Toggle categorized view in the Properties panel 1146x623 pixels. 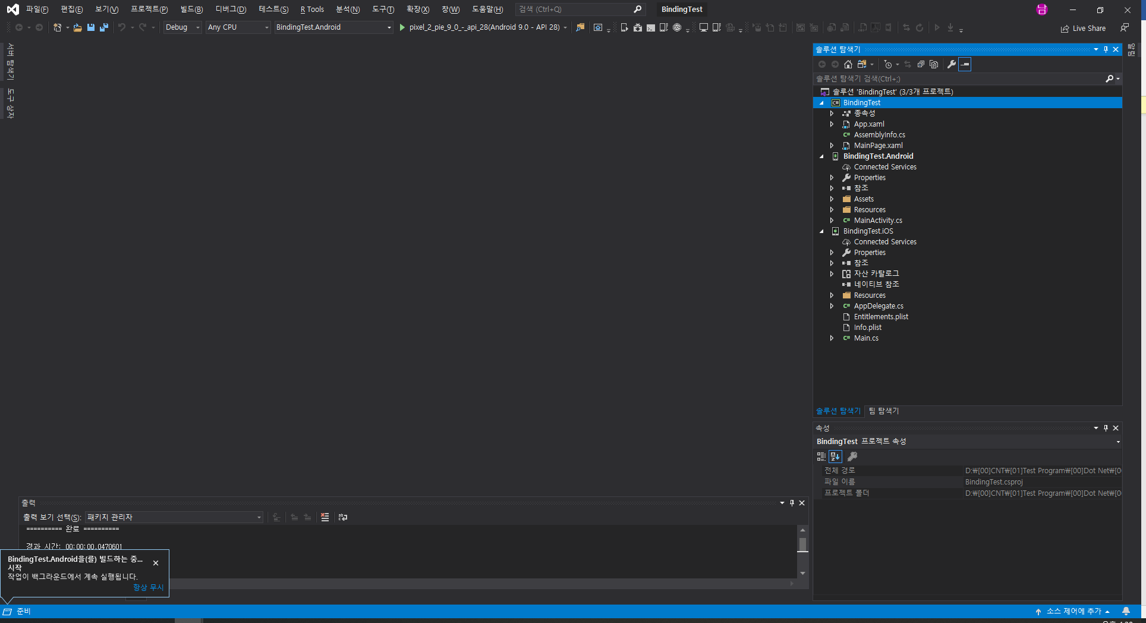[821, 457]
